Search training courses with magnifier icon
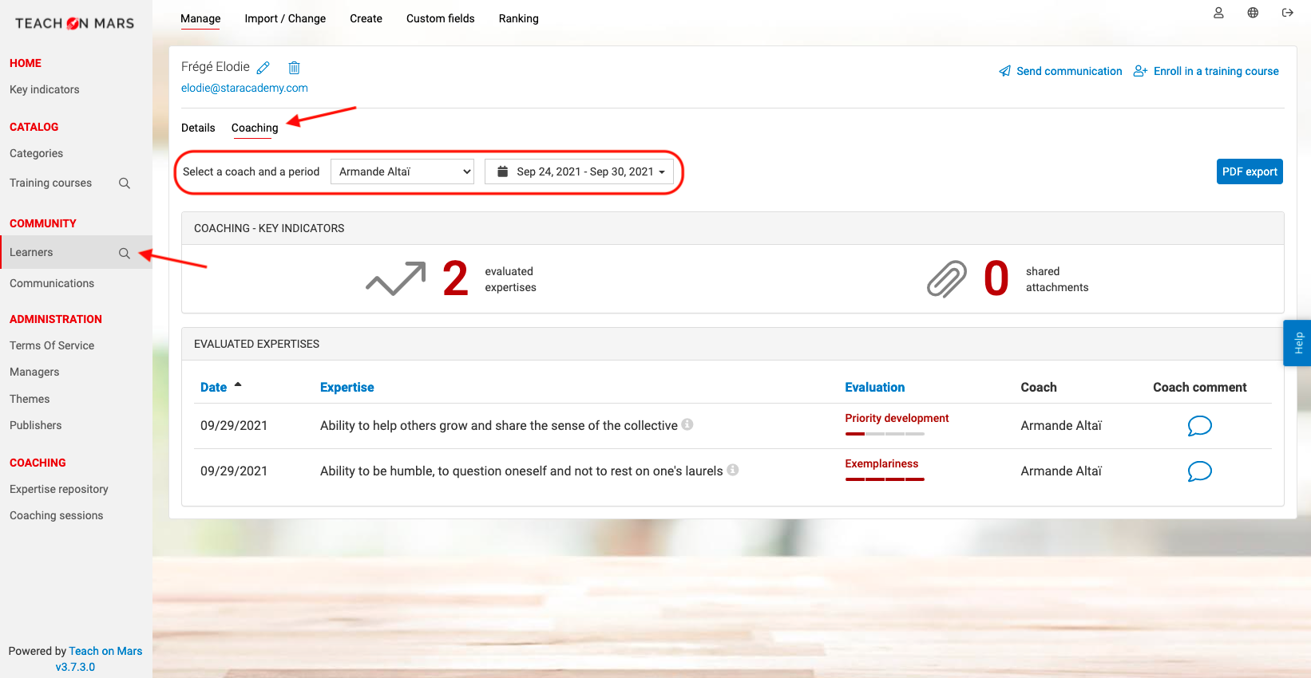Viewport: 1311px width, 678px height. (125, 183)
